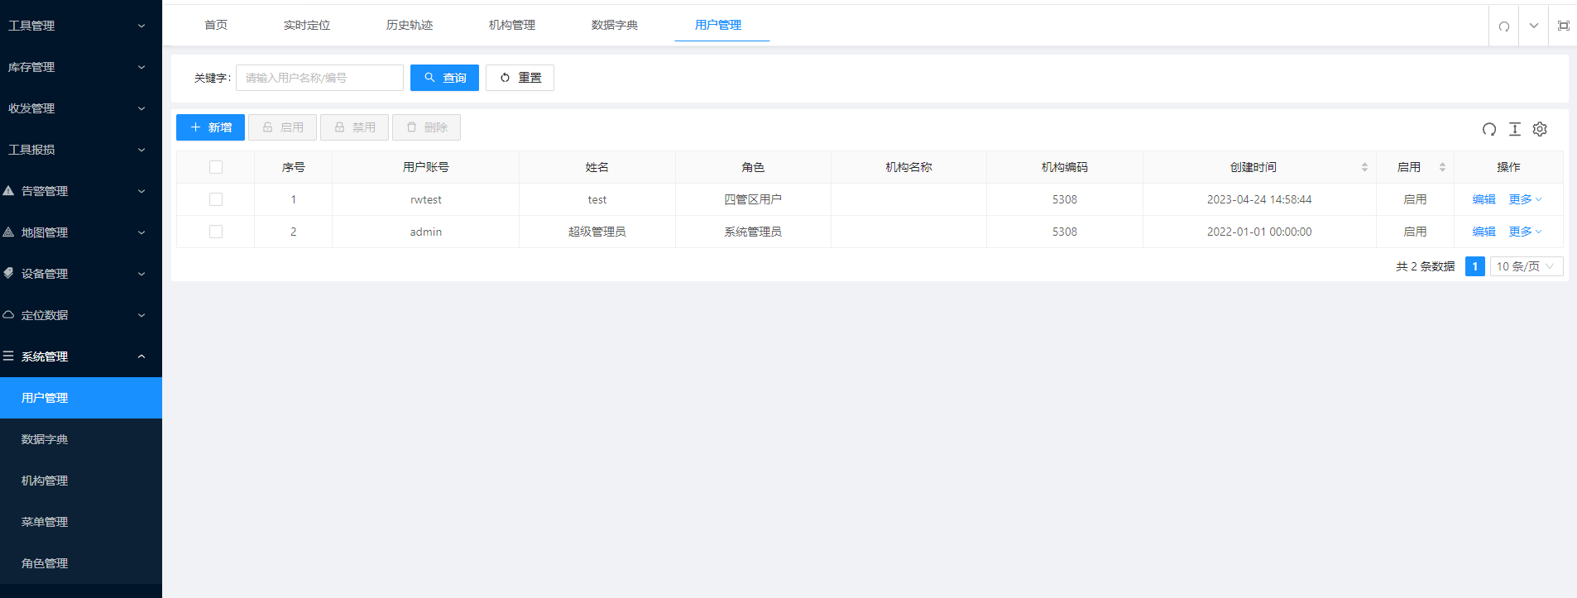Click the 定位数据 cloud icon in sidebar
Image resolution: width=1577 pixels, height=598 pixels.
click(8, 314)
